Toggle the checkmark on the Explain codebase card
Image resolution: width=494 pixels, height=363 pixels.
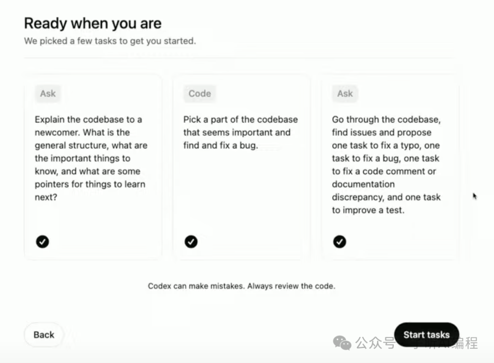[43, 241]
